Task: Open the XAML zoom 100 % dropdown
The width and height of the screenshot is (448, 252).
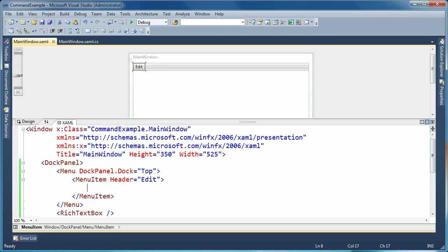Action: 31,220
